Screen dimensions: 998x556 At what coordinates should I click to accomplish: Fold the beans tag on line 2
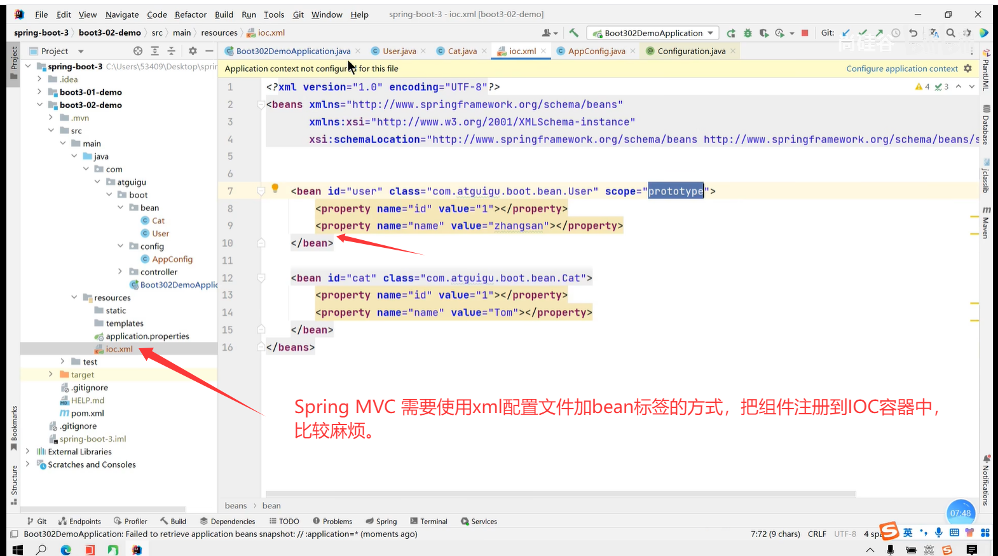261,104
